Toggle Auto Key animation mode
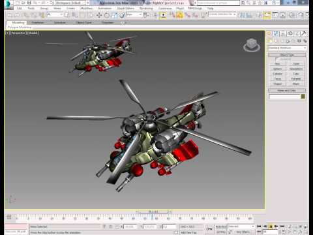 (x=220, y=227)
